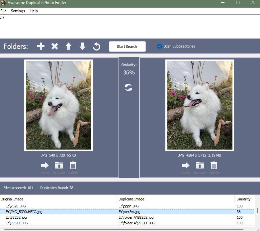
Task: Click right image info JPG 4284 x 5712
Action: (x=200, y=155)
